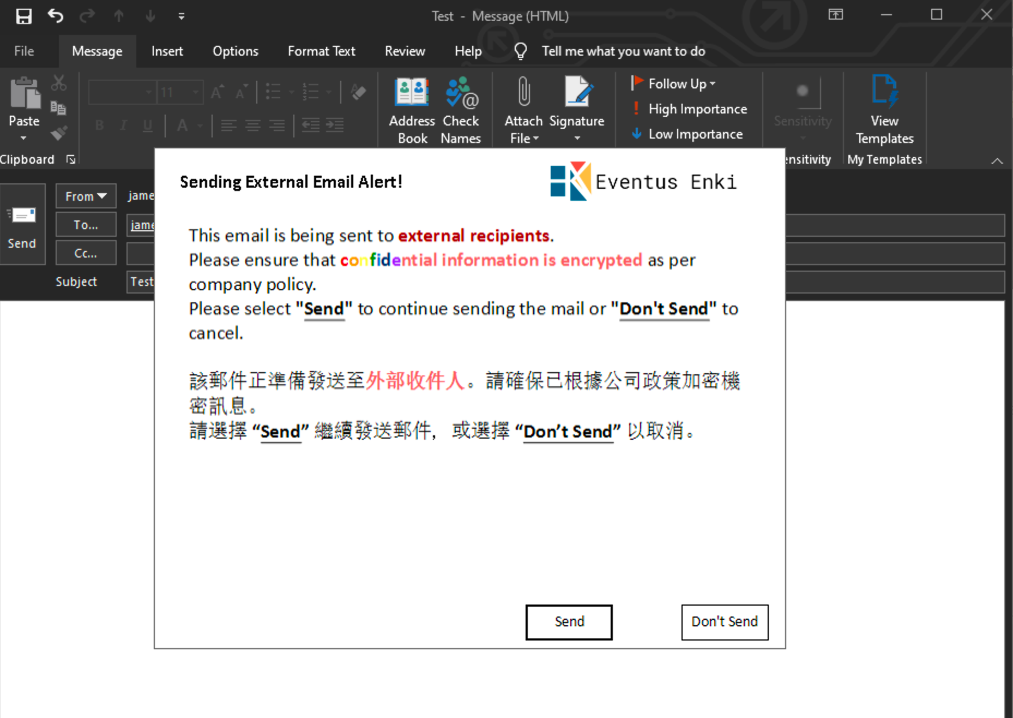Toggle Italic formatting

[124, 125]
